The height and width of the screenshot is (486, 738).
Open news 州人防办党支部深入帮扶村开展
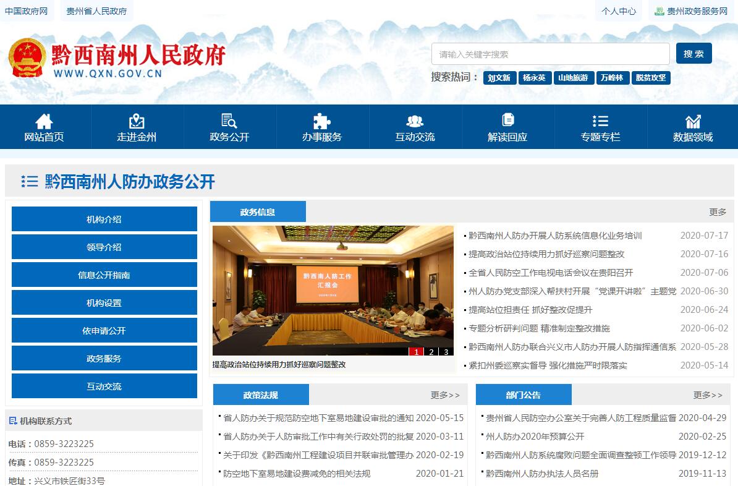(x=572, y=291)
